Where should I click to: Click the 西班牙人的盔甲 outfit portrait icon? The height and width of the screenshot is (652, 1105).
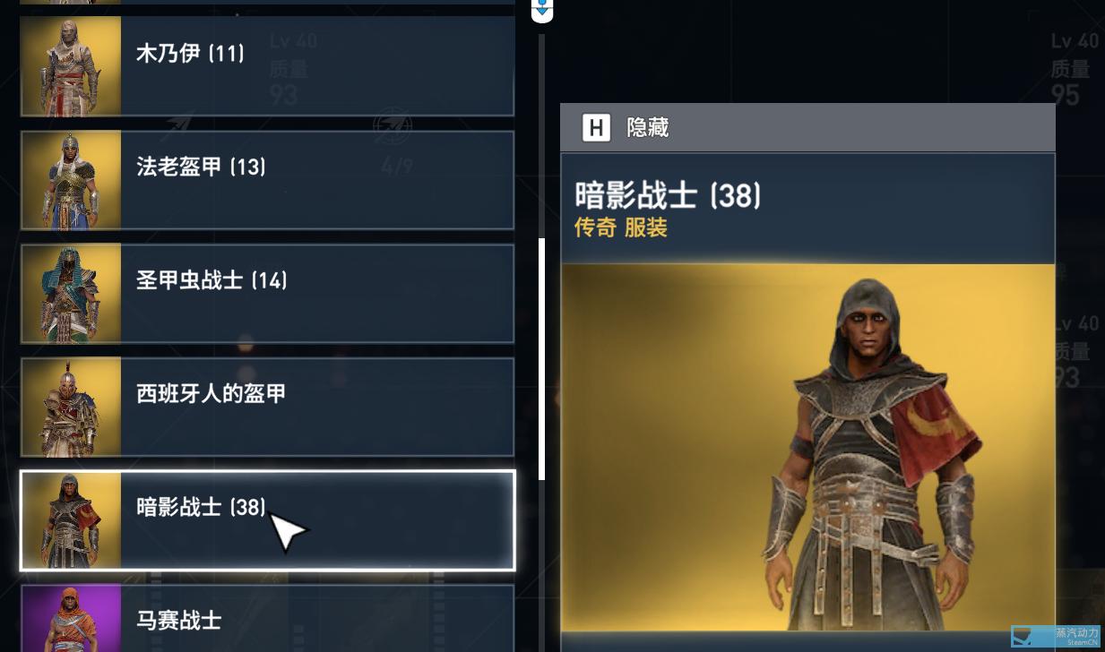(71, 407)
